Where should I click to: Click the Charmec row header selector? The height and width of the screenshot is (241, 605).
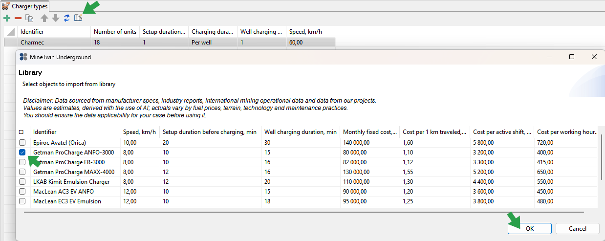coord(11,43)
